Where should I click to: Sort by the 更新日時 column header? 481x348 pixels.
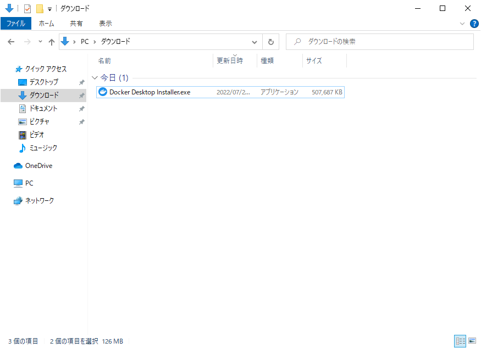pyautogui.click(x=230, y=61)
